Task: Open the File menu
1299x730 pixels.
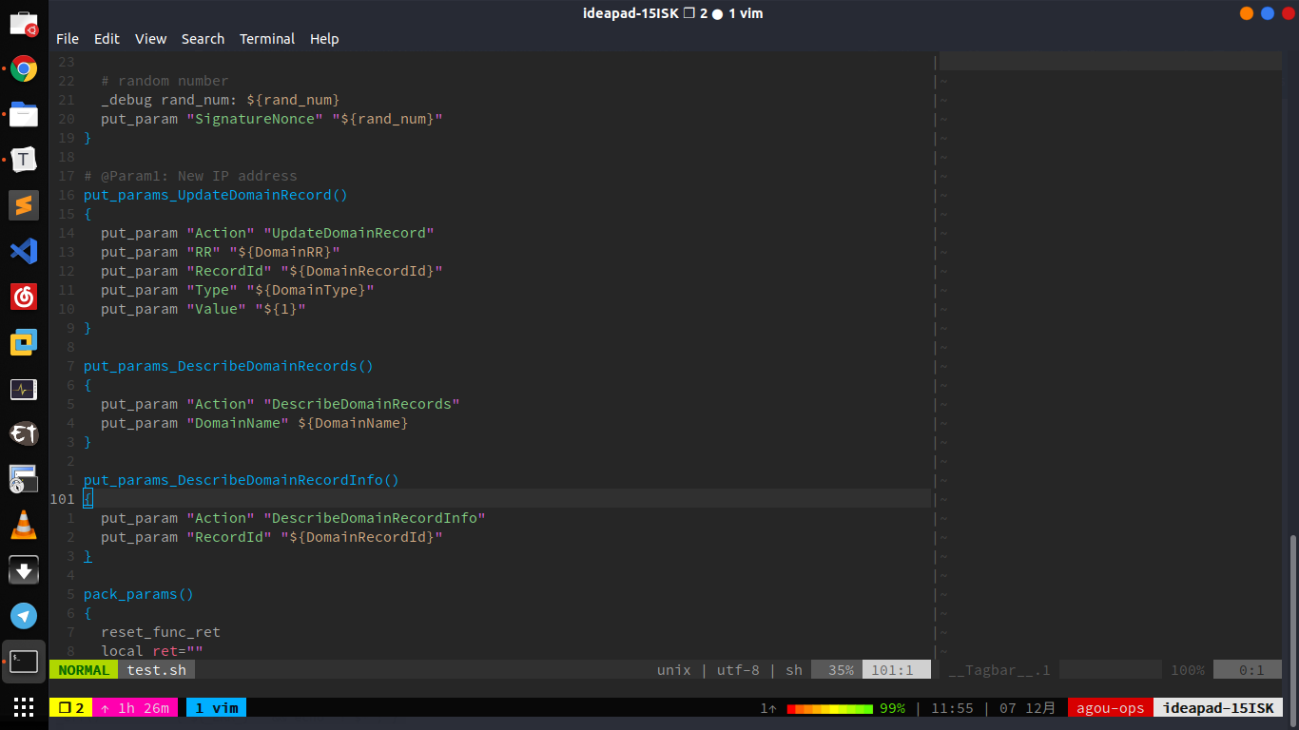Action: click(68, 39)
